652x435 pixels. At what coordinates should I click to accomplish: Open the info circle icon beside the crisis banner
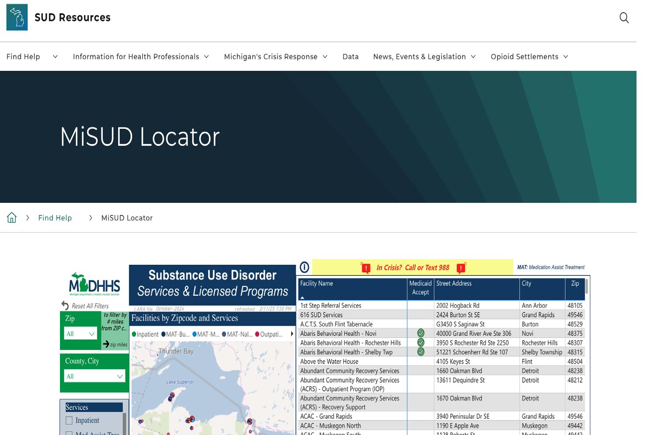point(304,267)
